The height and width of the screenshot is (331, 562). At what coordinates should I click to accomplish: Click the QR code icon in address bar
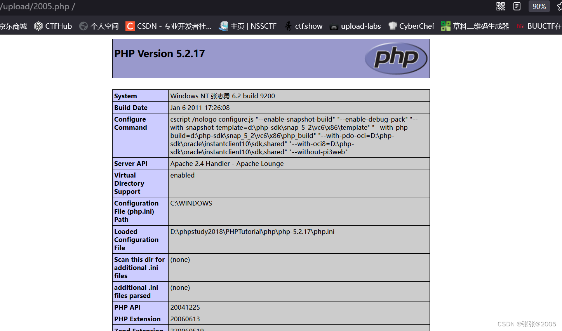coord(501,6)
